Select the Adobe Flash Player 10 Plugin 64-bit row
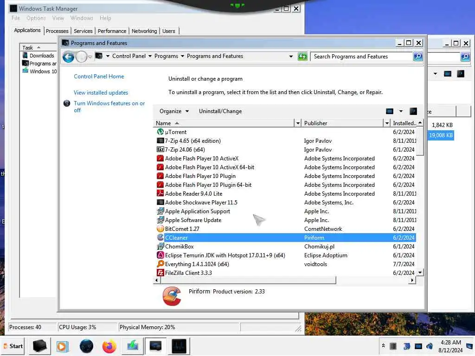The image size is (475, 356). coord(285,184)
